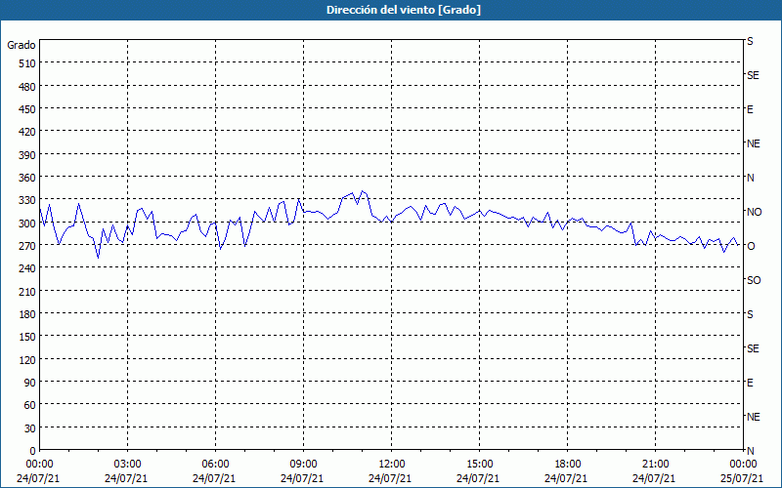
Task: Choose the "210" degree axis label
Action: click(28, 291)
